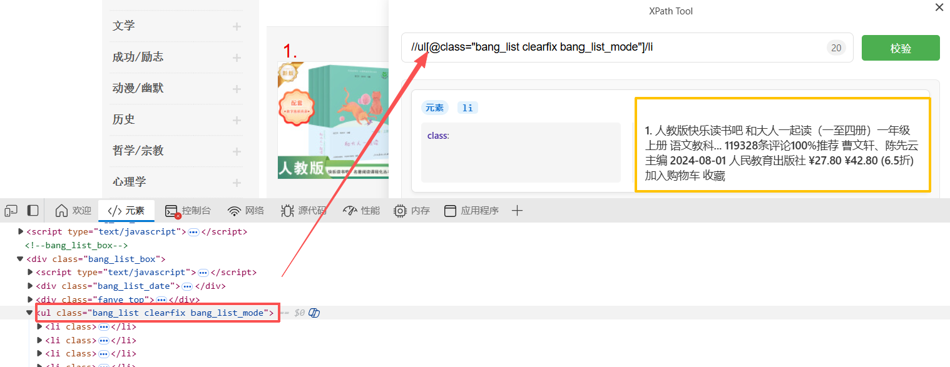The height and width of the screenshot is (367, 950).
Task: Click the li tag in result card
Action: (467, 108)
